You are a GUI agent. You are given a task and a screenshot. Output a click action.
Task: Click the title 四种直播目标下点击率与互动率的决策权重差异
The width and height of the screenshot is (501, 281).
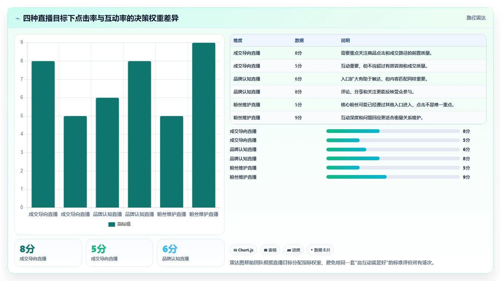coord(101,18)
